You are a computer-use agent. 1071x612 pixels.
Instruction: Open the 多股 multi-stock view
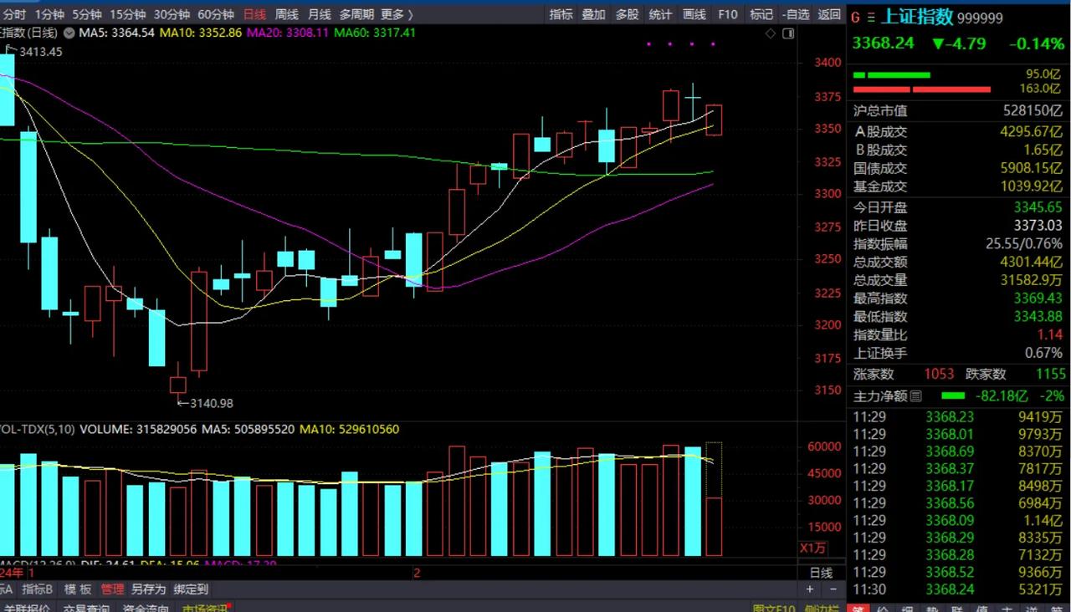coord(627,14)
